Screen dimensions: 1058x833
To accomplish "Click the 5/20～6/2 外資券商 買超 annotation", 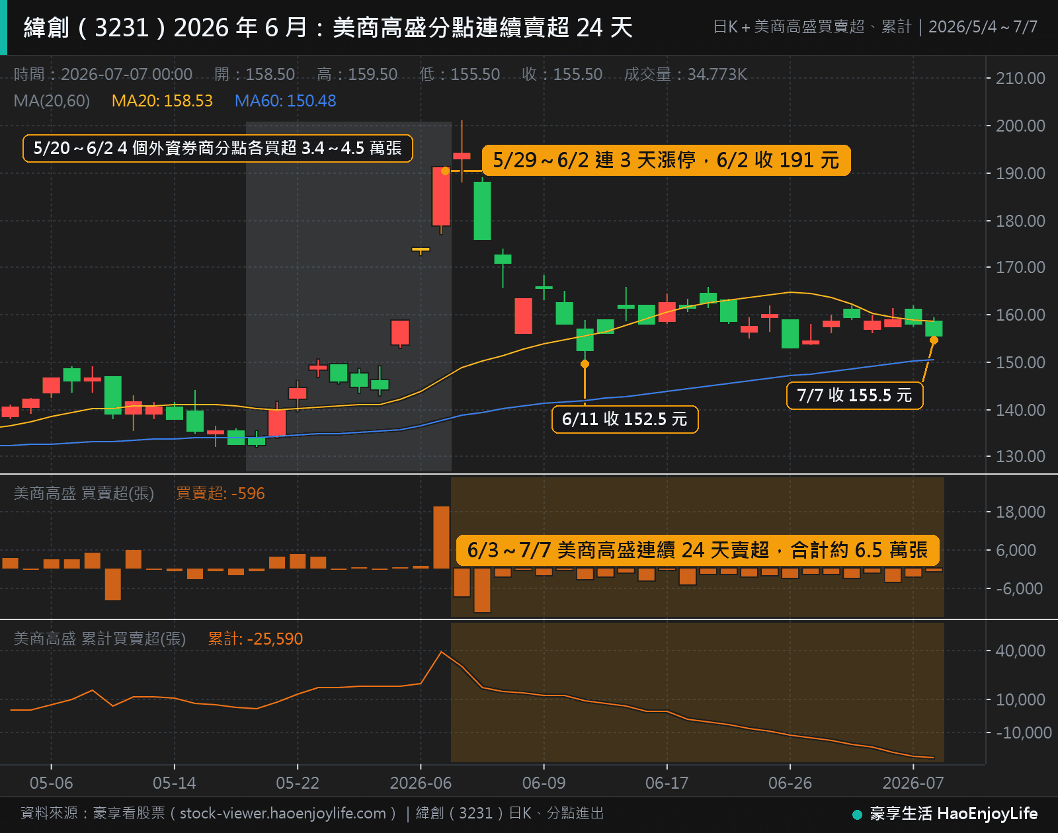I will [218, 148].
